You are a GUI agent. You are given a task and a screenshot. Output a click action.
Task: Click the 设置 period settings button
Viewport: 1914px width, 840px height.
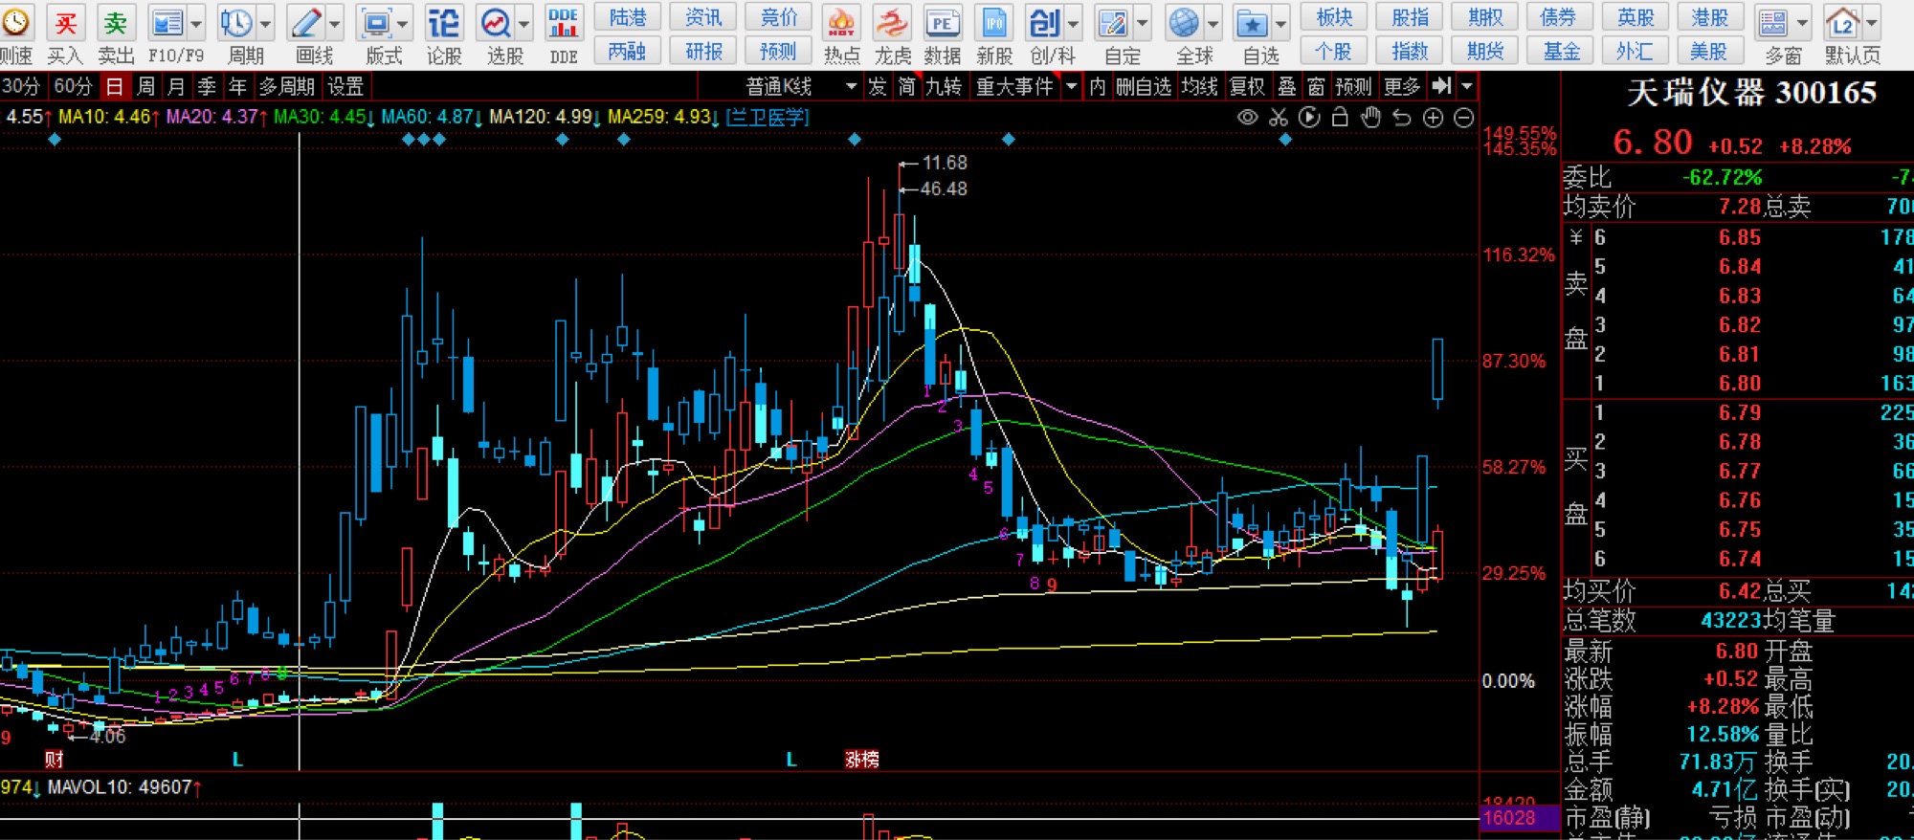[x=345, y=86]
